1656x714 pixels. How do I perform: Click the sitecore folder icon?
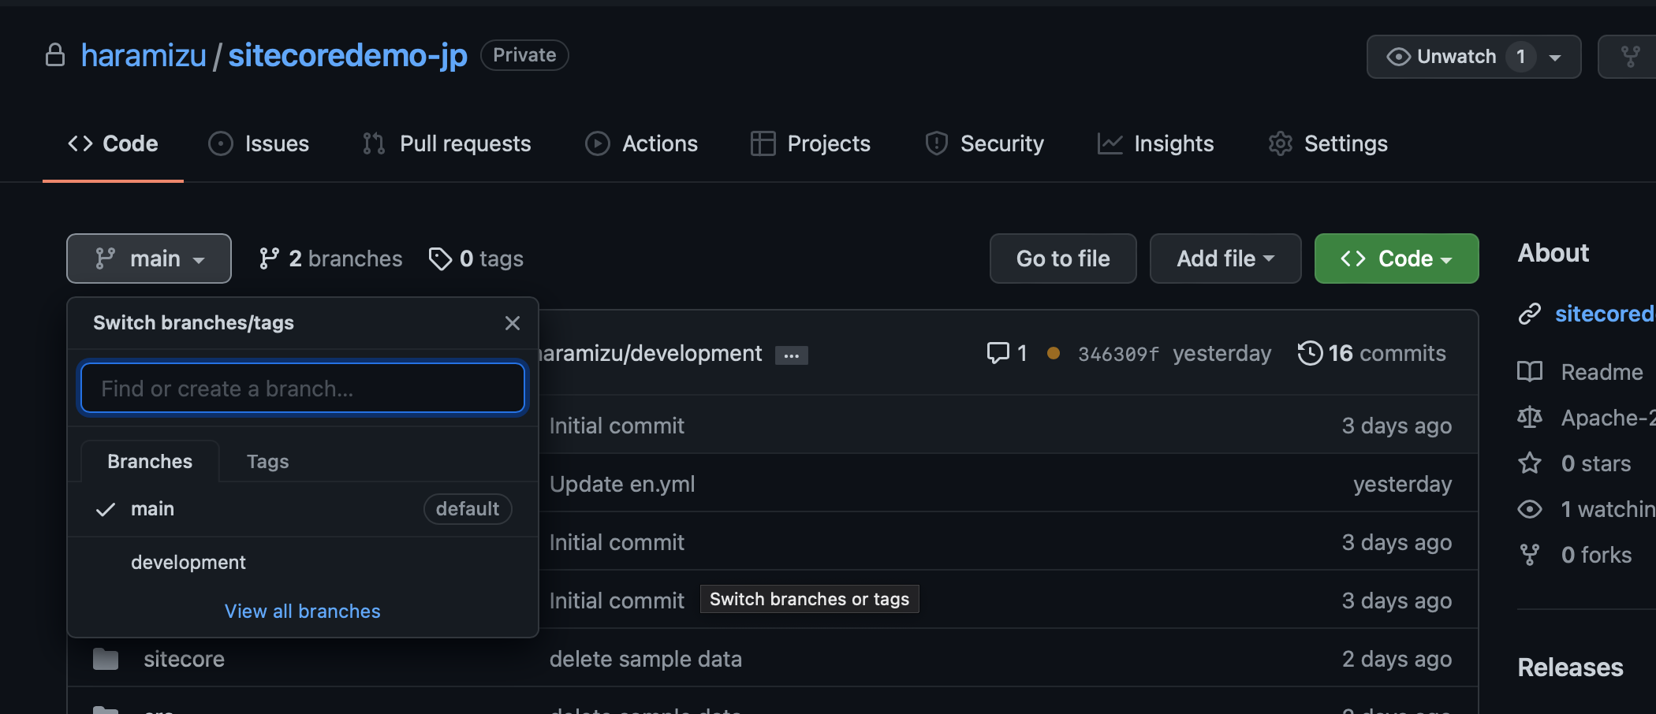click(106, 659)
